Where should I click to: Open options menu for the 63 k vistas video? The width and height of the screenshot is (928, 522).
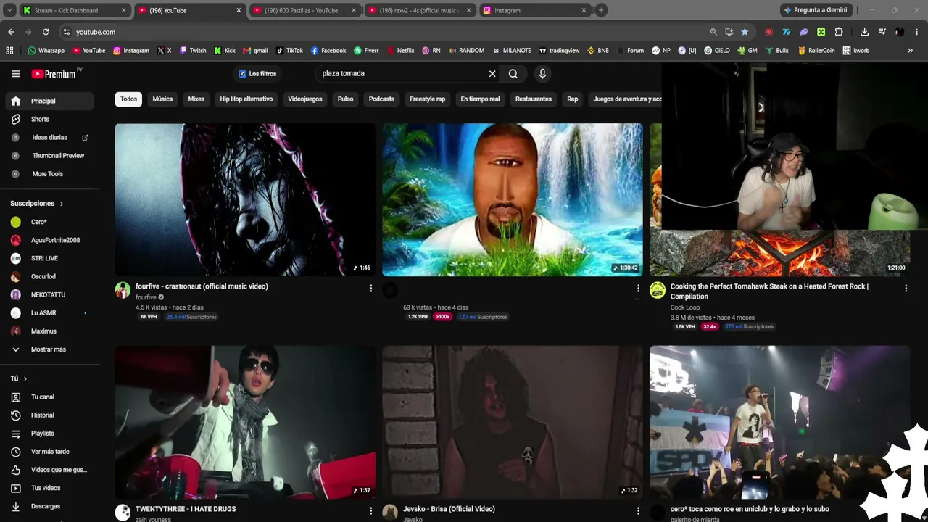click(x=638, y=289)
